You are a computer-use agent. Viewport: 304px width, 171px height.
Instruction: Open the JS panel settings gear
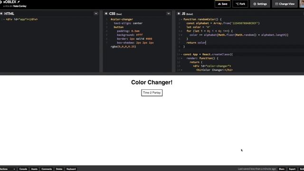click(179, 14)
